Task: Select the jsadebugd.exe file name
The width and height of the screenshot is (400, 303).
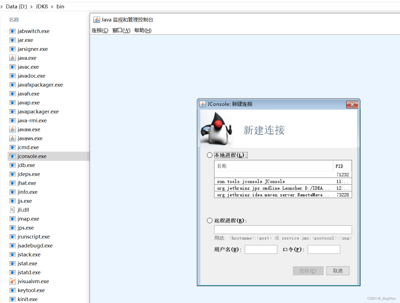Action: tap(35, 246)
